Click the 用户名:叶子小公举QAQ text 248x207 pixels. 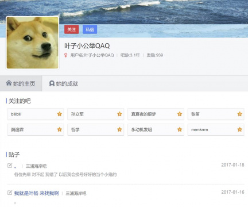[x=92, y=55]
